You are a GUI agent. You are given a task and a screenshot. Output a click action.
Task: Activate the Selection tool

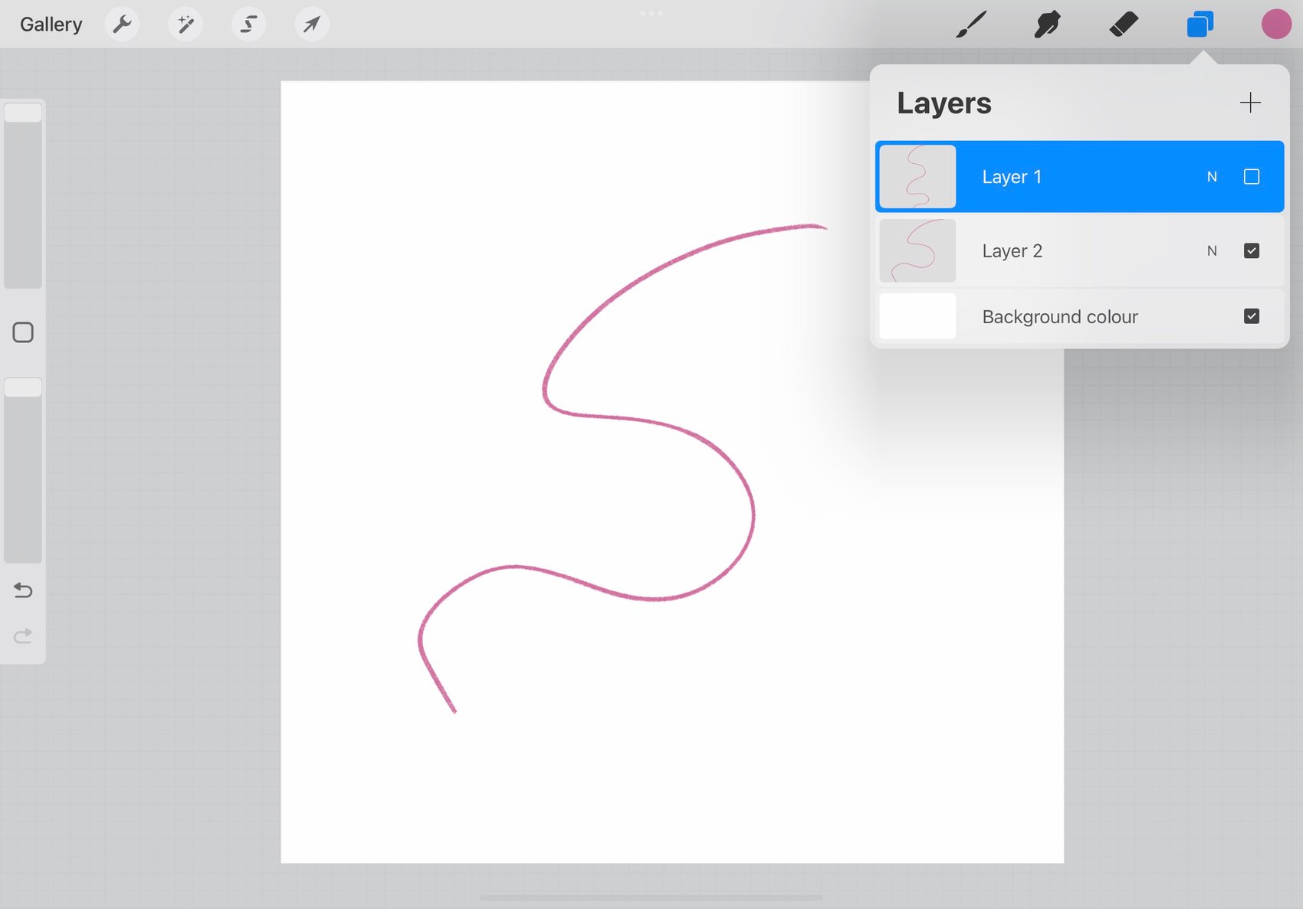(248, 25)
